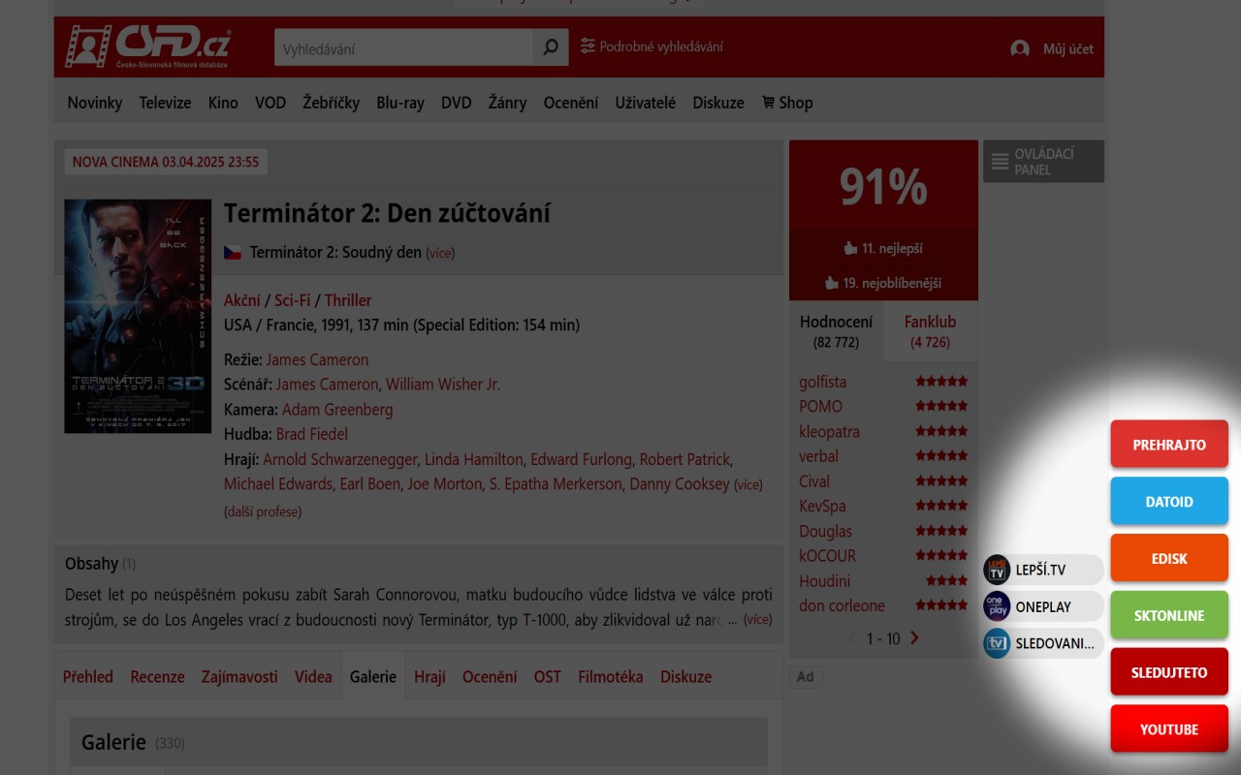Image resolution: width=1241 pixels, height=775 pixels.
Task: Select the Fanklub tab
Action: [930, 330]
